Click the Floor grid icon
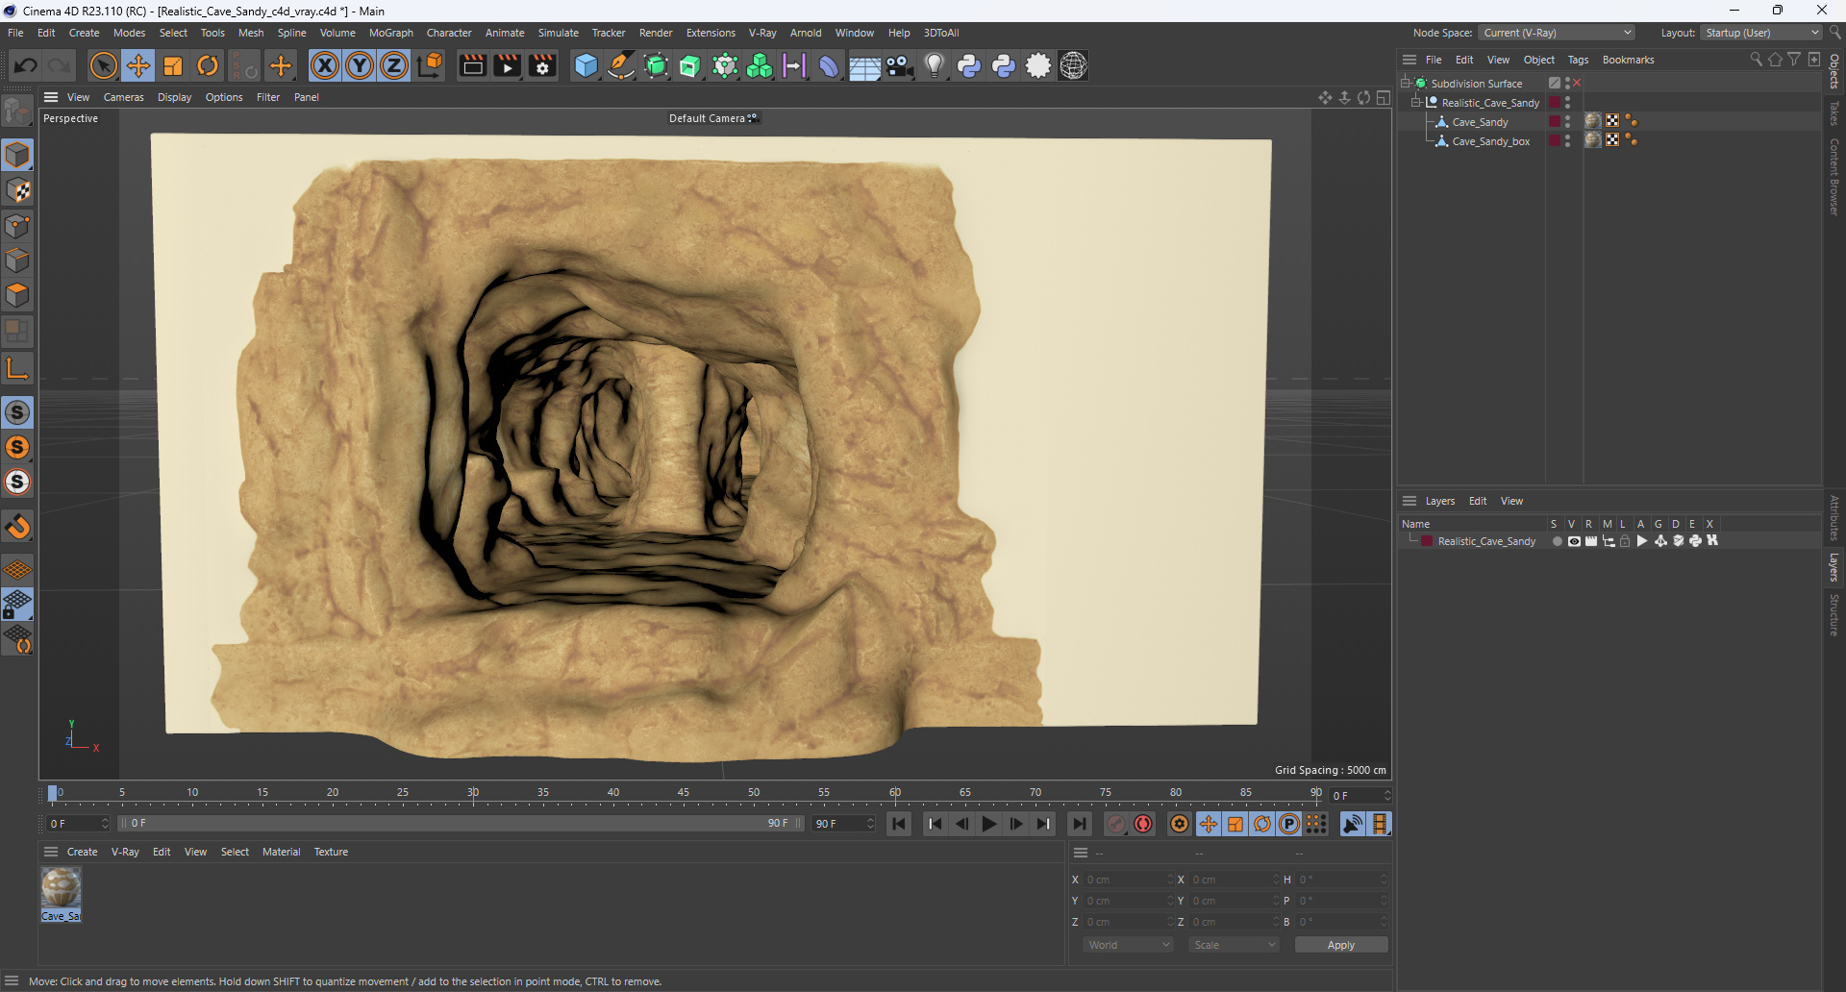The height and width of the screenshot is (992, 1846). [864, 66]
